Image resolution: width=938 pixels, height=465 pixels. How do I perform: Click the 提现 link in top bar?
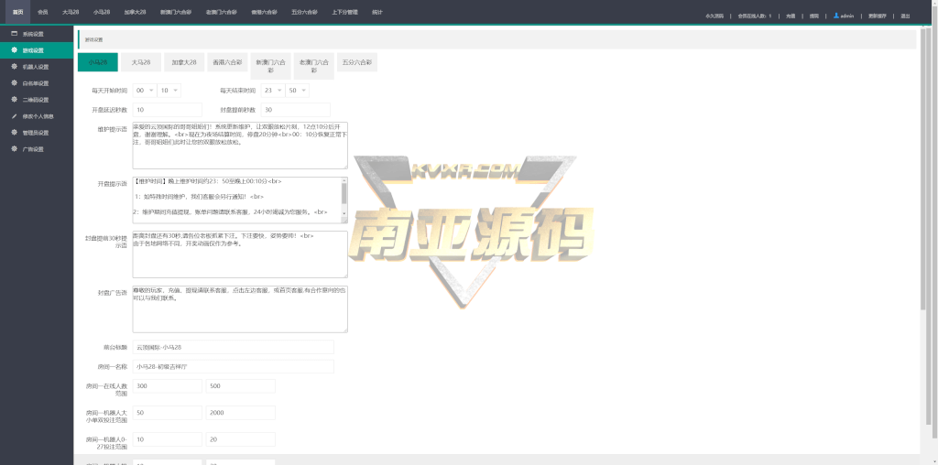click(x=813, y=16)
